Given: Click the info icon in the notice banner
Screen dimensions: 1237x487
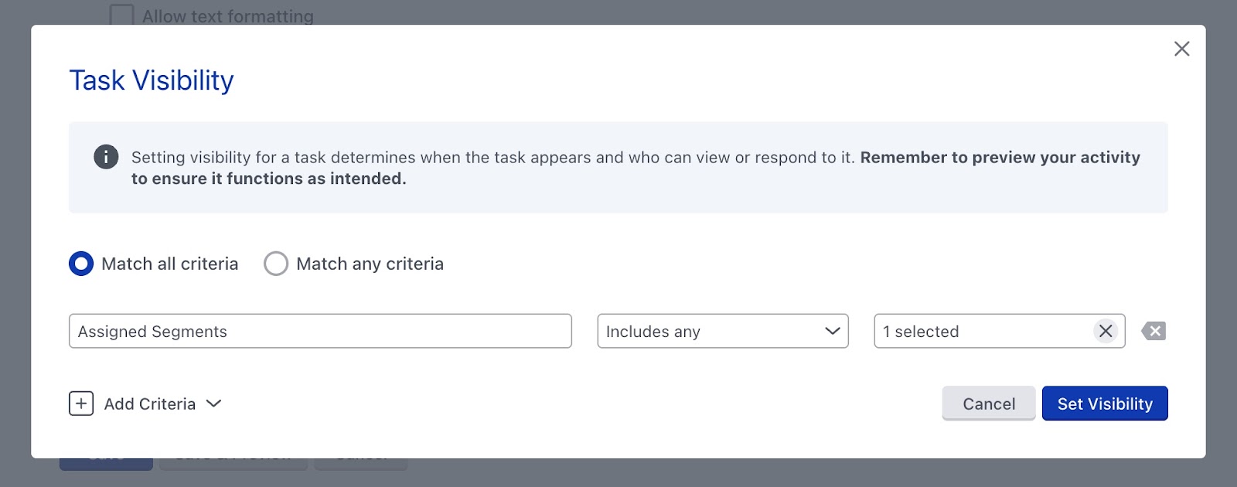Looking at the screenshot, I should pos(106,157).
